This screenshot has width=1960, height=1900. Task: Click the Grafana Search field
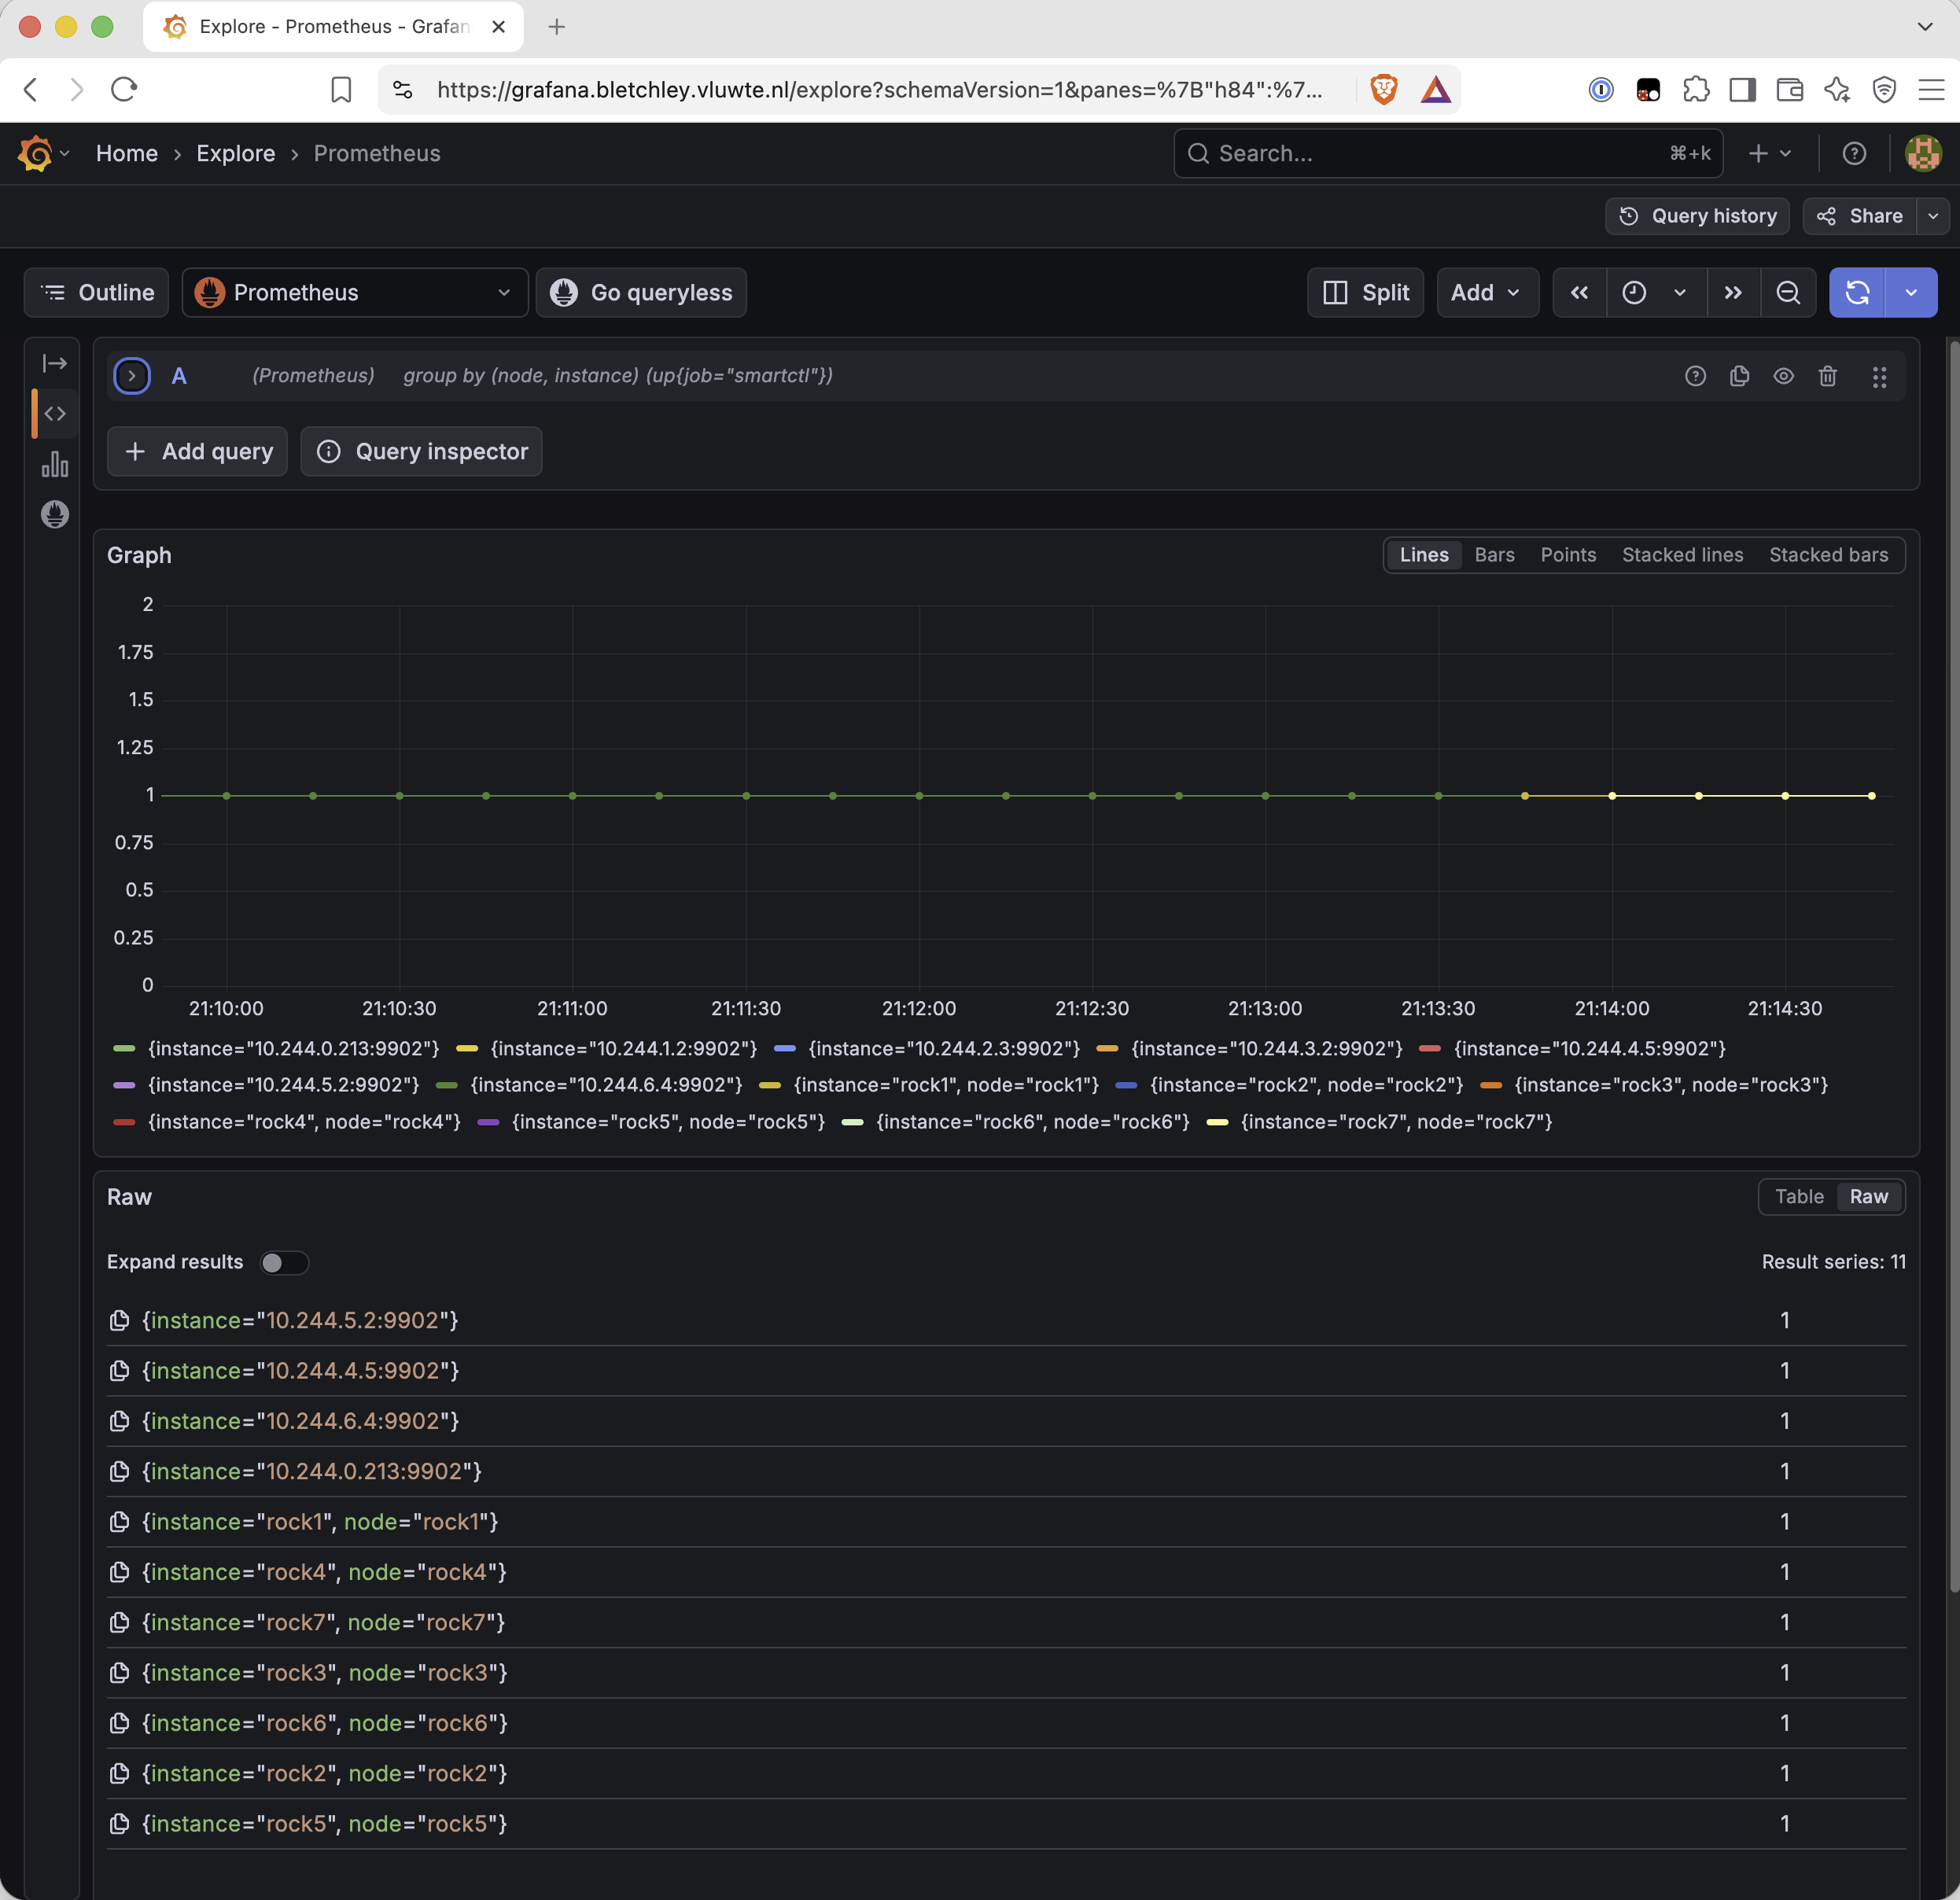pyautogui.click(x=1447, y=153)
